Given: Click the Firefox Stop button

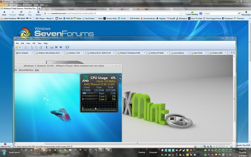Looking at the screenshot, I should click(x=30, y=13).
